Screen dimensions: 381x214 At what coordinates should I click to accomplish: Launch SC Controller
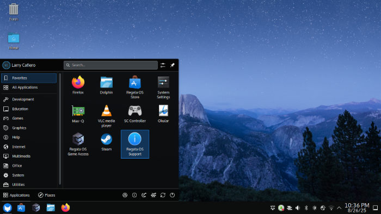[x=135, y=114]
